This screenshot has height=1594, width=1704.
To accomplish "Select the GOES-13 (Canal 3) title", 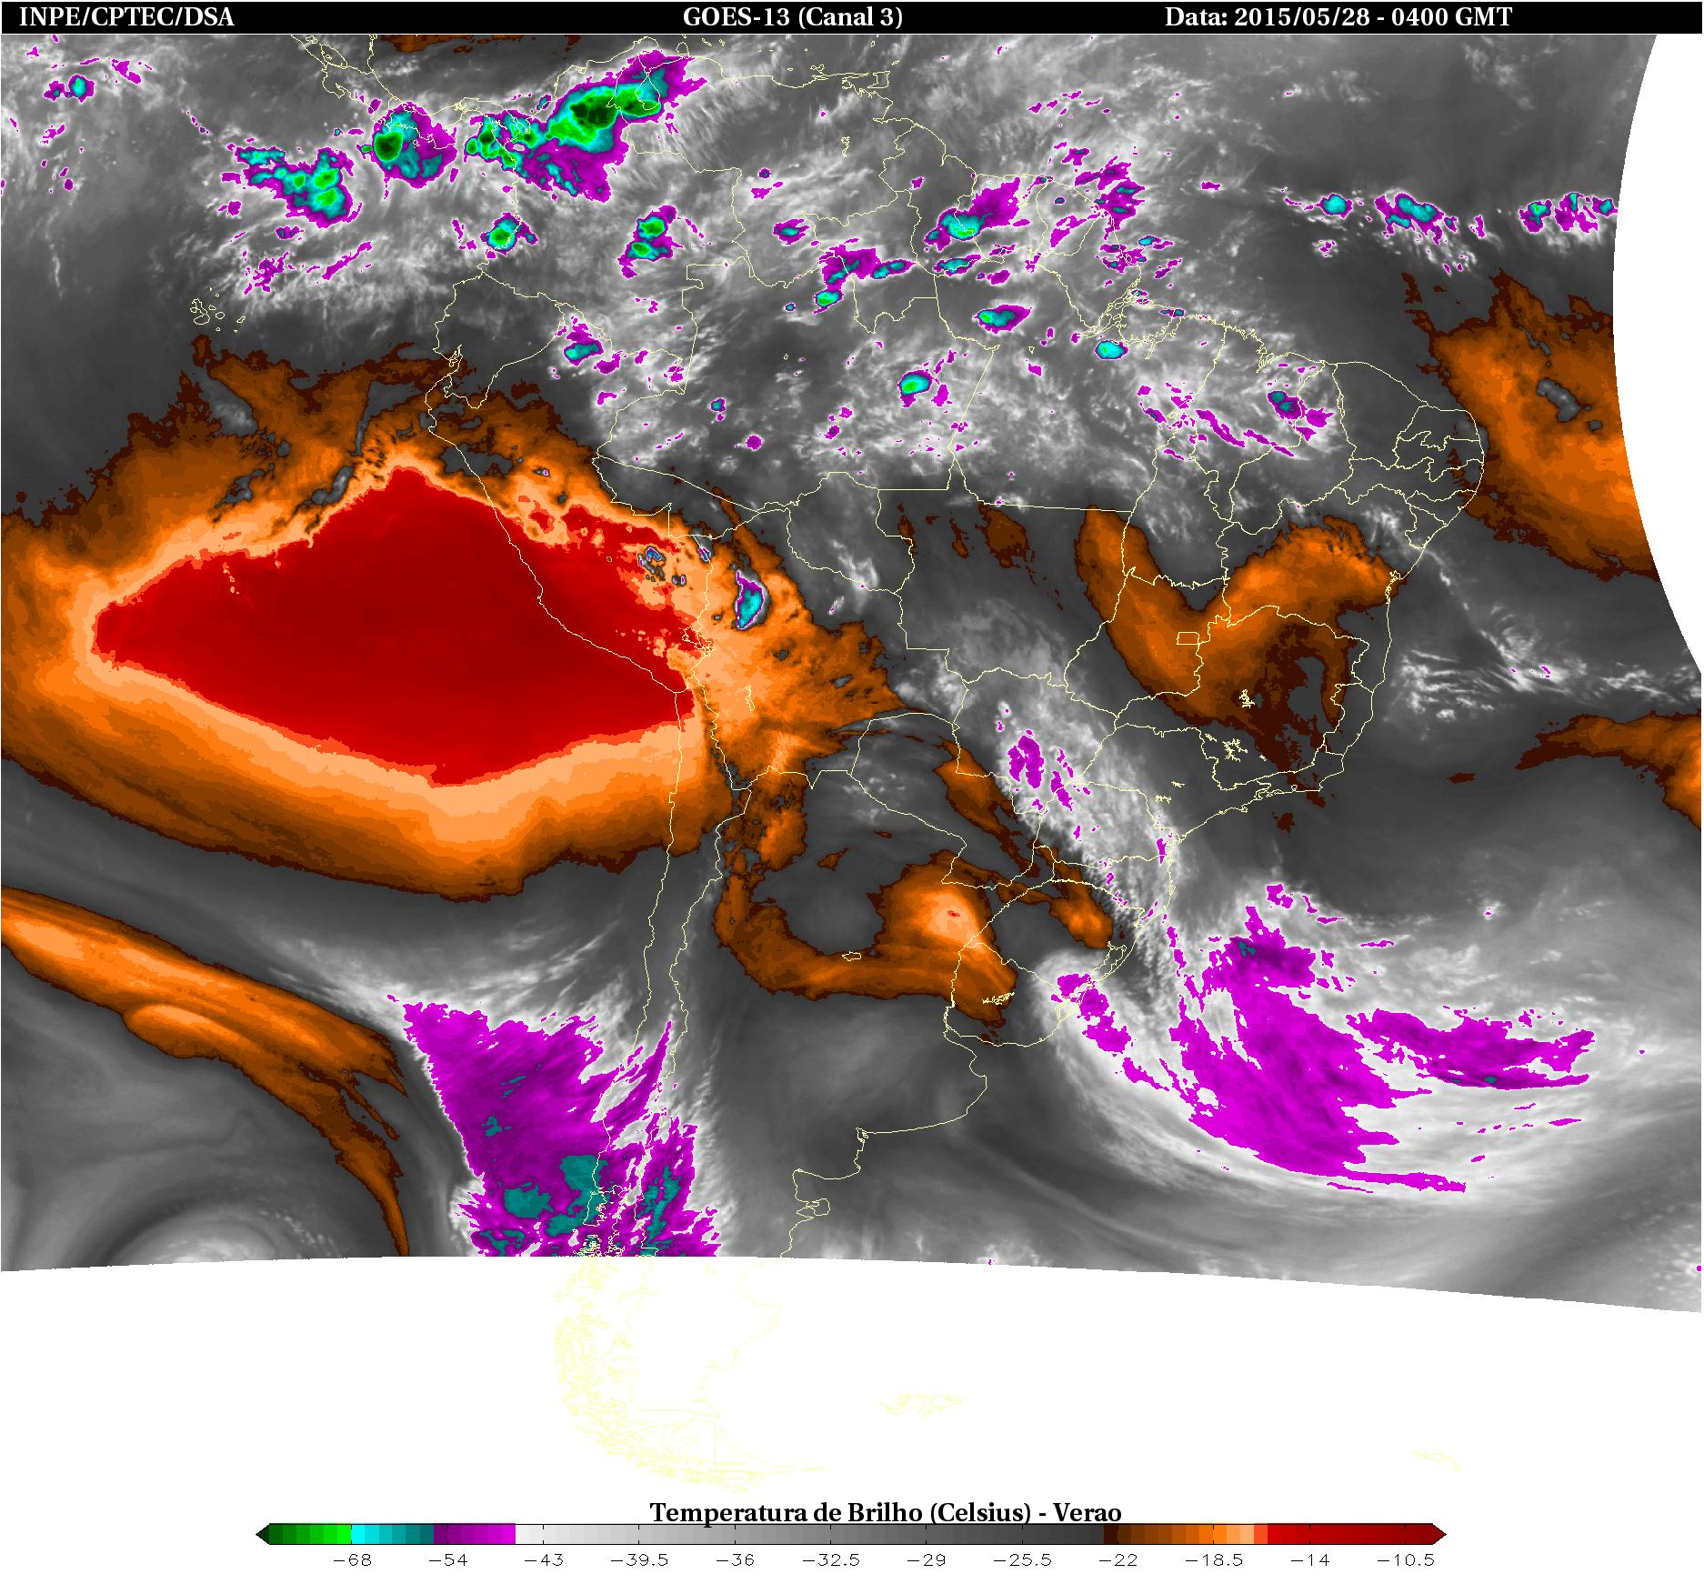I will (x=793, y=17).
